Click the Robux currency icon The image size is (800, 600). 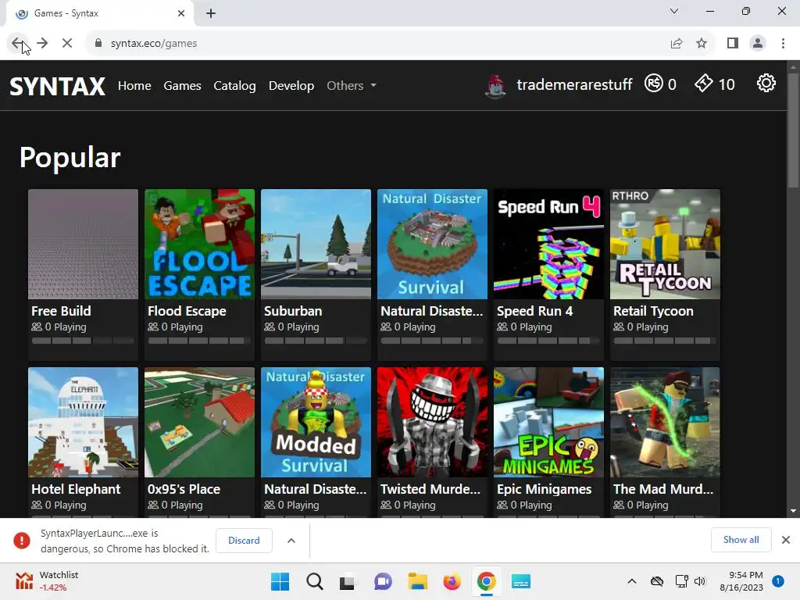(x=654, y=83)
